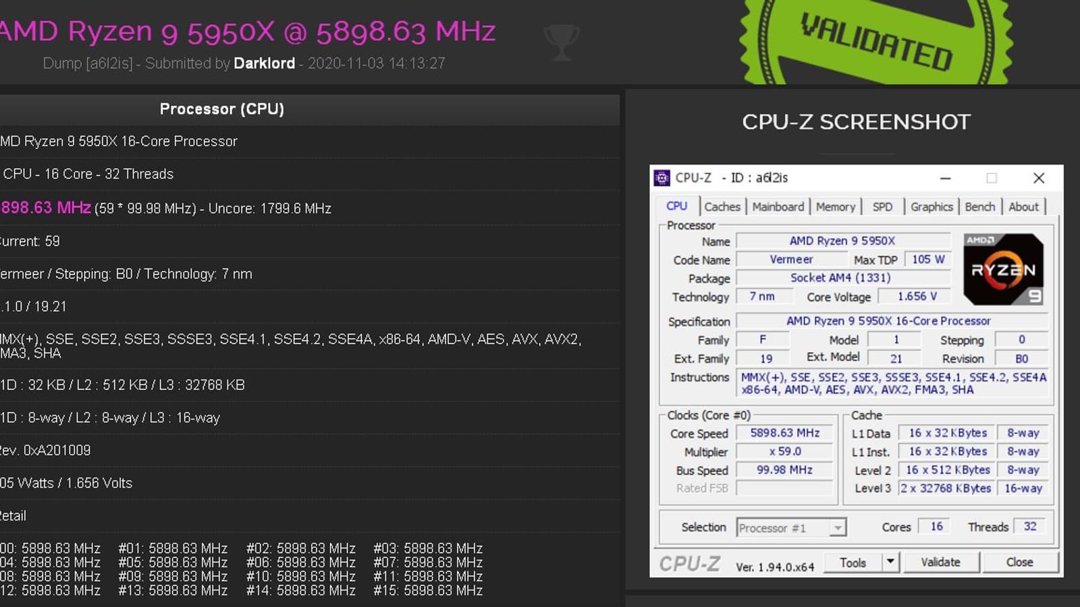The height and width of the screenshot is (607, 1080).
Task: Click the Threads value 32
Action: tap(1029, 527)
